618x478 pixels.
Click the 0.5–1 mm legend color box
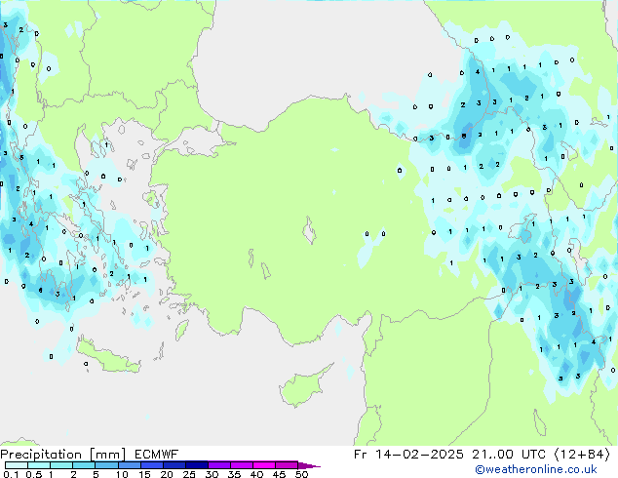coord(39,465)
